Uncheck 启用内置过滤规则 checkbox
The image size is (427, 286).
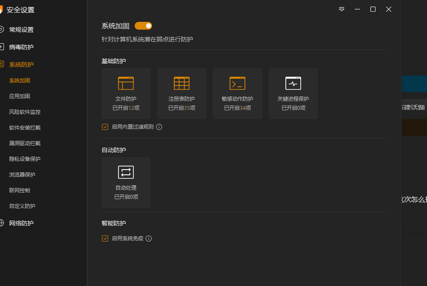coord(105,127)
